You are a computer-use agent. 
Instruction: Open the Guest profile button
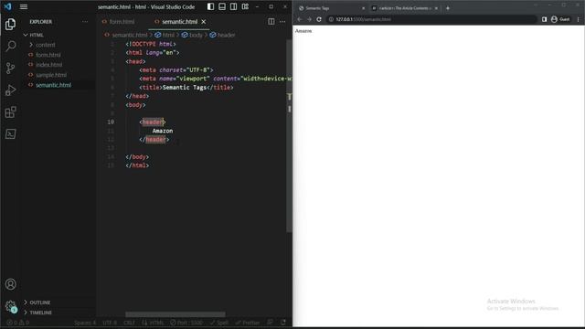click(x=560, y=19)
